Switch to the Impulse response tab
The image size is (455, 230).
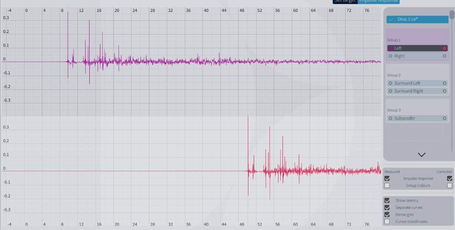point(379,1)
